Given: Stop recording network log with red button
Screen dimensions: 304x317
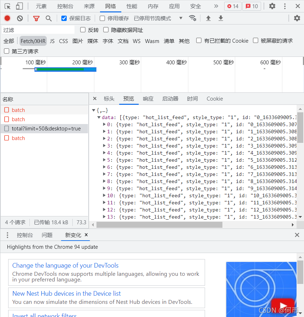Looking at the screenshot, I should [7, 18].
